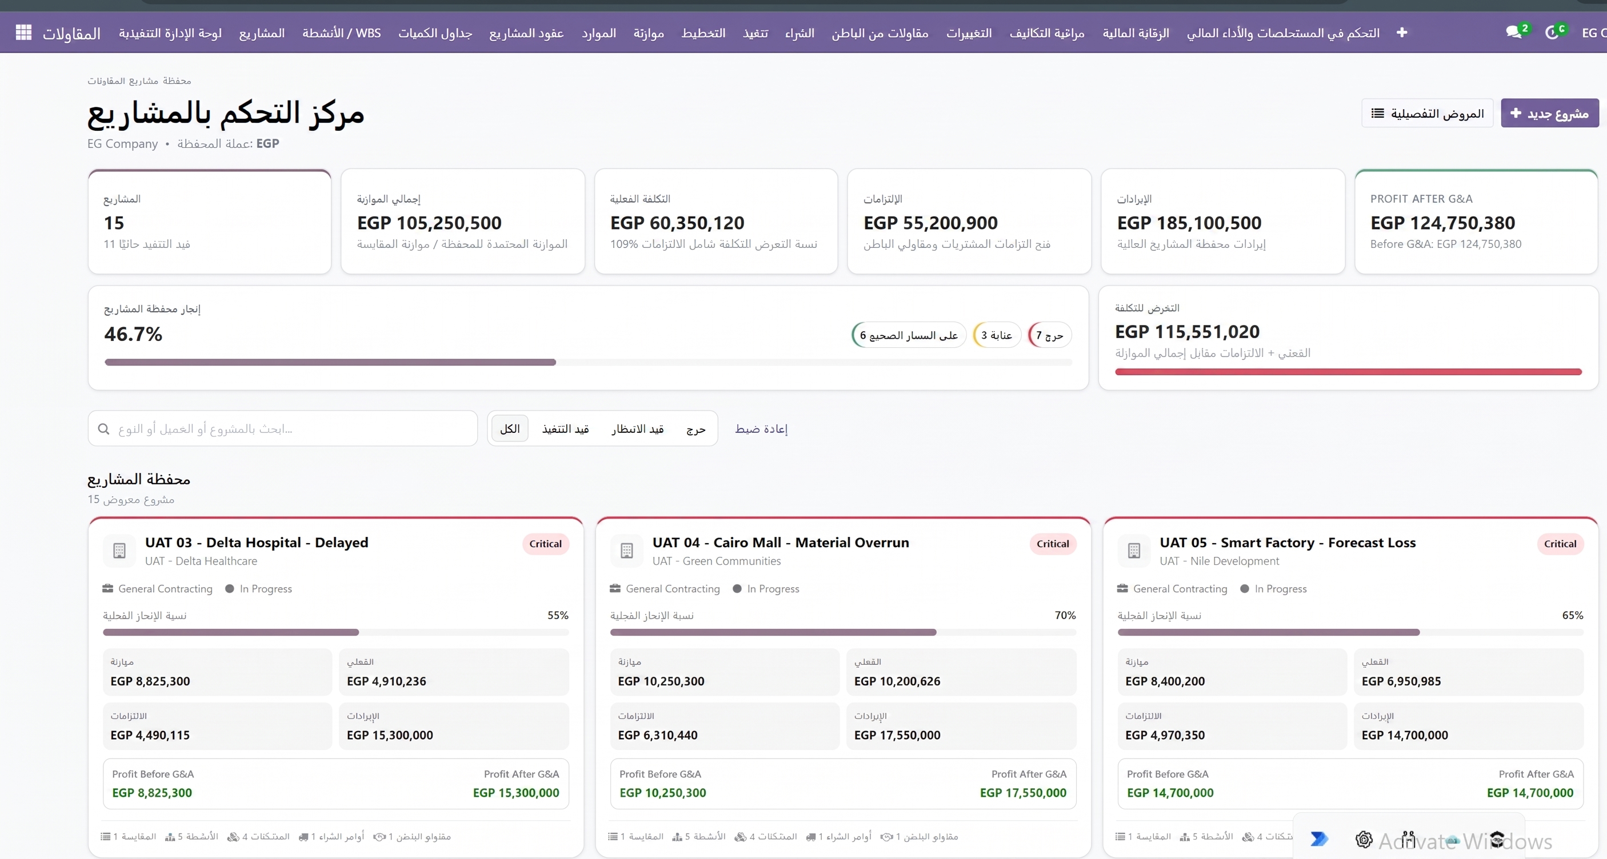Screen dimensions: 1607x859
Task: Click the إعادة ضبط reset link
Action: [x=761, y=428]
